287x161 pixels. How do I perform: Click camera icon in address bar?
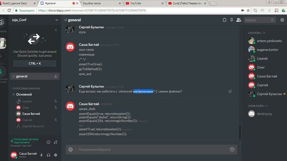click(x=243, y=10)
